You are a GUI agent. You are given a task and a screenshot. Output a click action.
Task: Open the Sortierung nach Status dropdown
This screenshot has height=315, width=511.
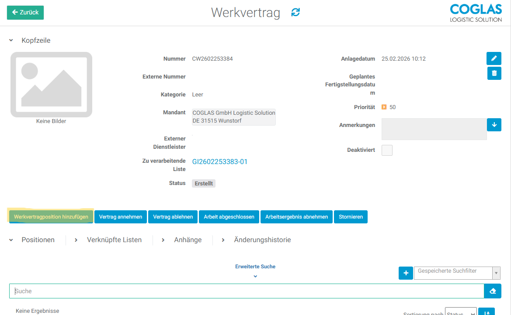click(461, 312)
